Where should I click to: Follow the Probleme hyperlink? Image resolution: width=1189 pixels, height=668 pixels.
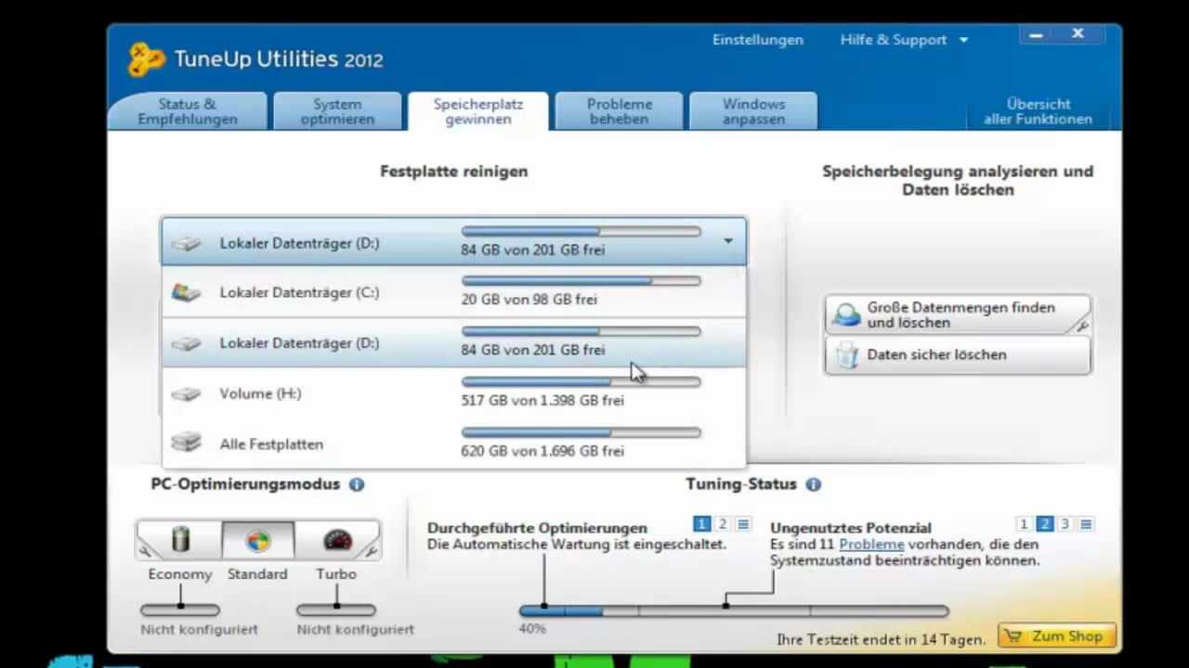coord(871,545)
